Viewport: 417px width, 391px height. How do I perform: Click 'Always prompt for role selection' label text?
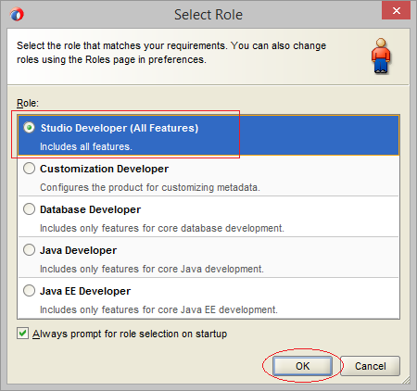130,334
